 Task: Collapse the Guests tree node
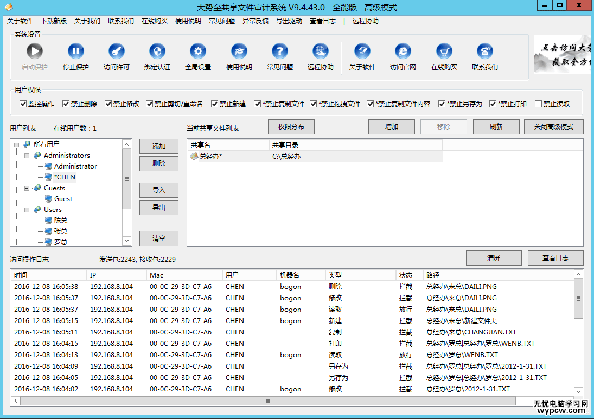[x=27, y=188]
